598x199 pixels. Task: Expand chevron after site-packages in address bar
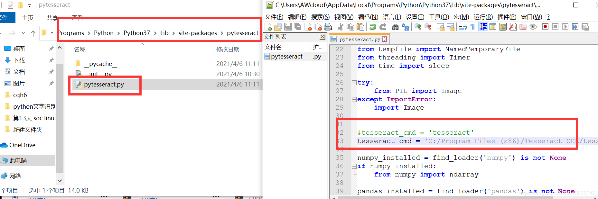coord(222,33)
